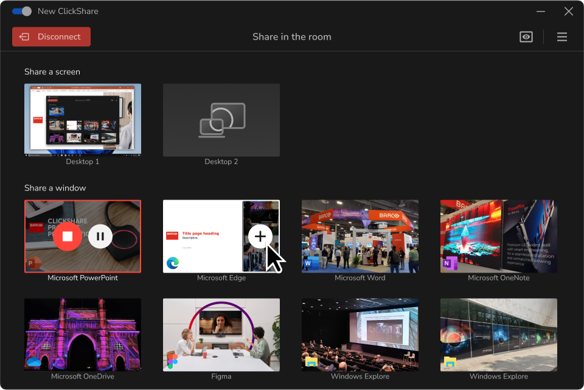Share Desktop 1
The height and width of the screenshot is (390, 584).
(83, 119)
